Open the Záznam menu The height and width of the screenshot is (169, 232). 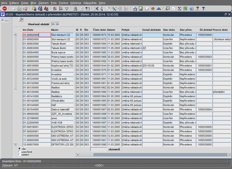pyautogui.click(x=43, y=3)
